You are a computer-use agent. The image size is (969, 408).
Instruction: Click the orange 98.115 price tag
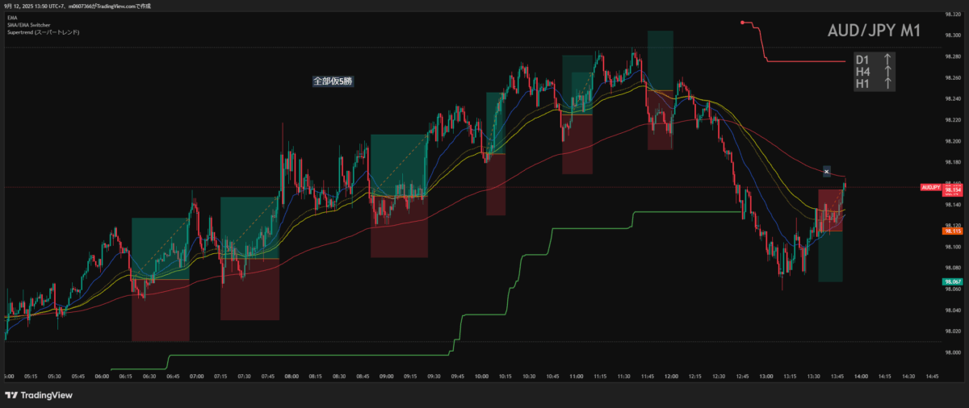(952, 231)
